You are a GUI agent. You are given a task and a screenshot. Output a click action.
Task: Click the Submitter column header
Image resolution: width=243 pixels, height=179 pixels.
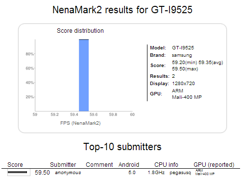(x=63, y=165)
